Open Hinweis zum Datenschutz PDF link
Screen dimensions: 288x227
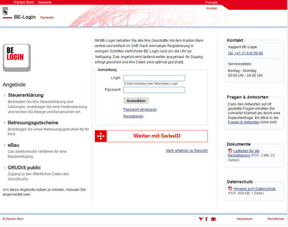coord(254,189)
